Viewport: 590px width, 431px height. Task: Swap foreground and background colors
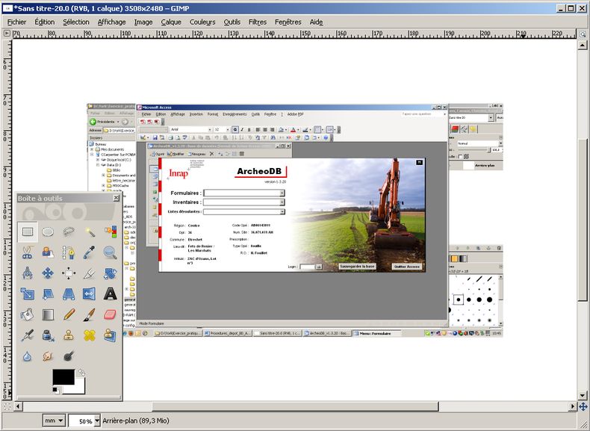(81, 373)
